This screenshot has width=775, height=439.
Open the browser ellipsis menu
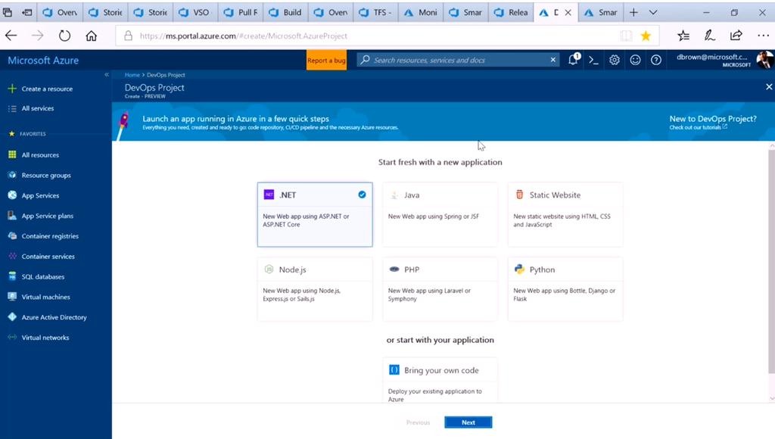761,36
